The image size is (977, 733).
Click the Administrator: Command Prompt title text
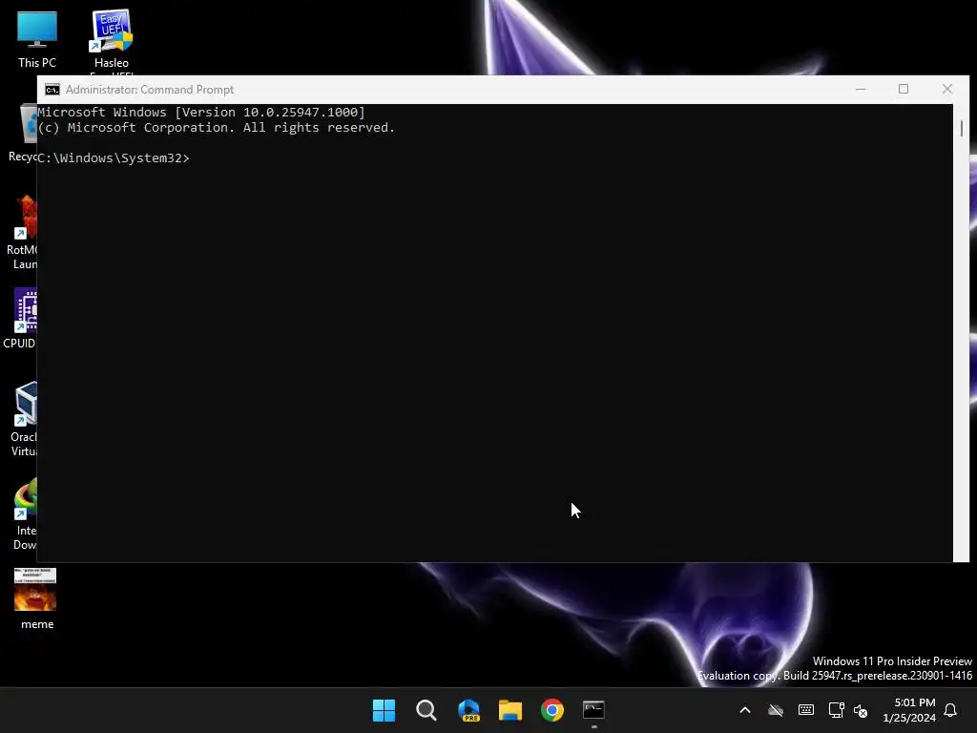pyautogui.click(x=150, y=90)
